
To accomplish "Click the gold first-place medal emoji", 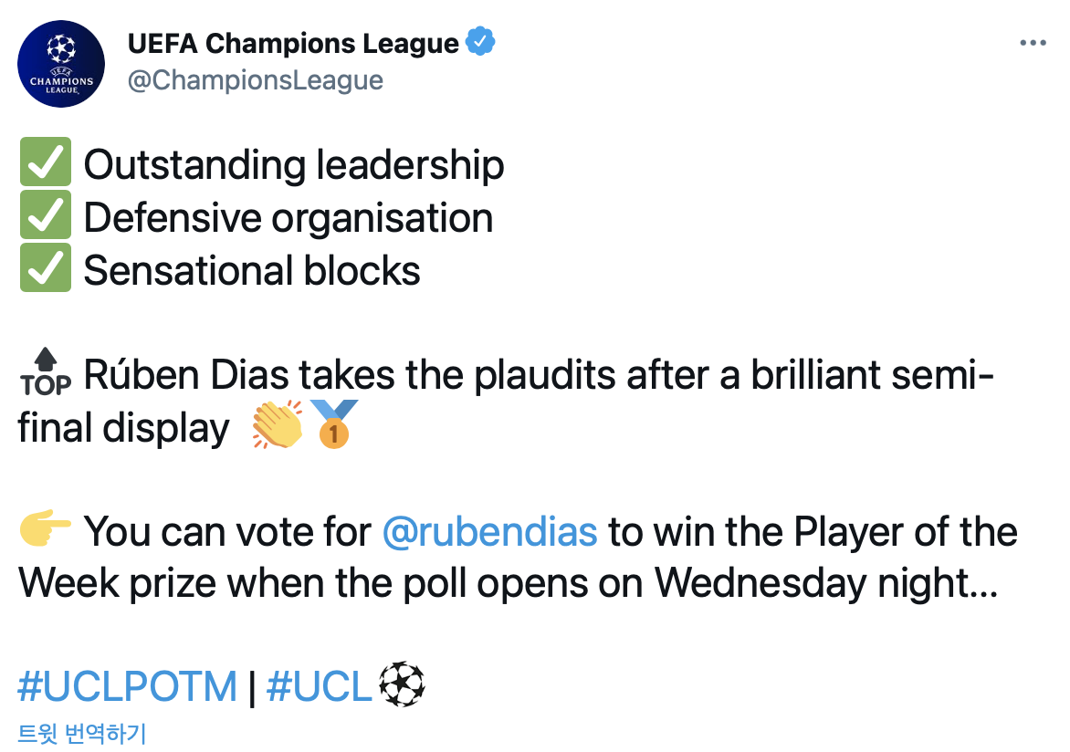I will tap(333, 425).
